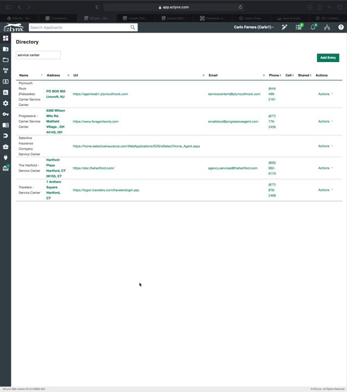The width and height of the screenshot is (347, 392).
Task: Click the Travelers - Service Center name
Action: tap(29, 190)
